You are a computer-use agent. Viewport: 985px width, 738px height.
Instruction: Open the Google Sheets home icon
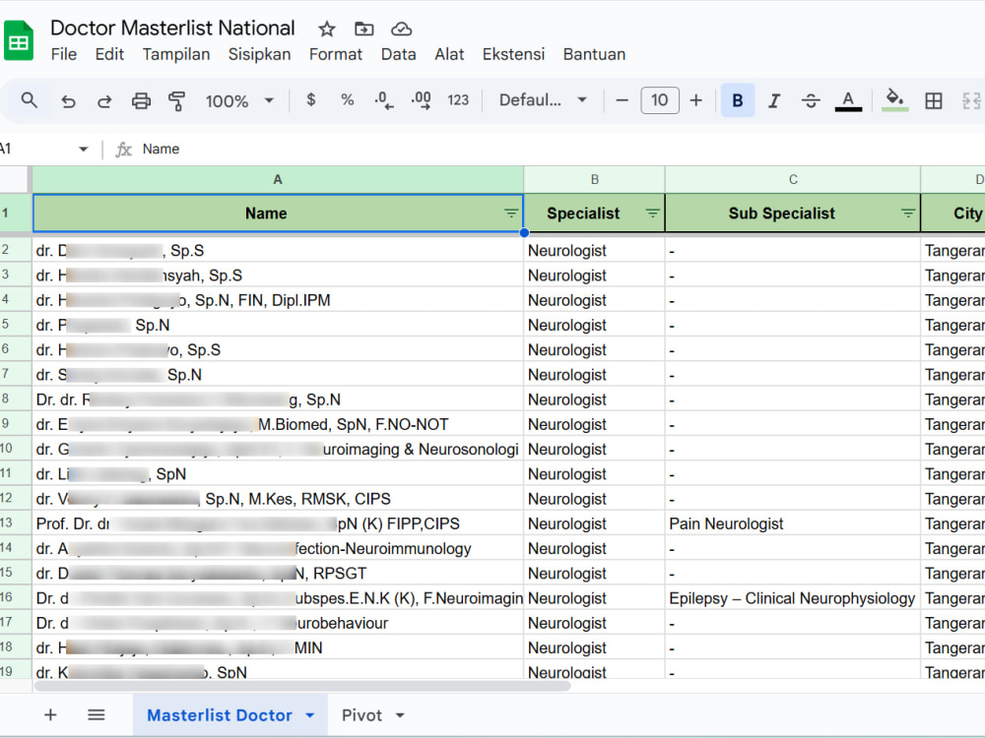click(x=18, y=40)
